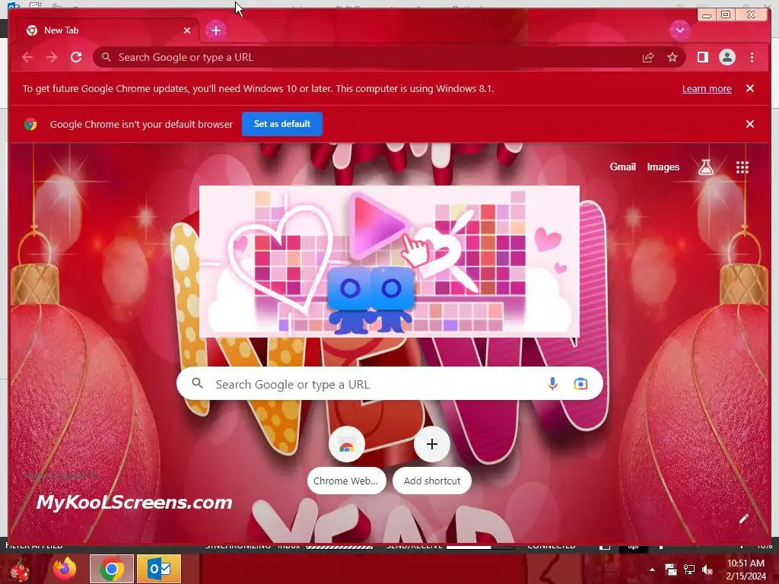Image resolution: width=779 pixels, height=584 pixels.
Task: Click the magnifier icon in search box
Action: click(198, 383)
